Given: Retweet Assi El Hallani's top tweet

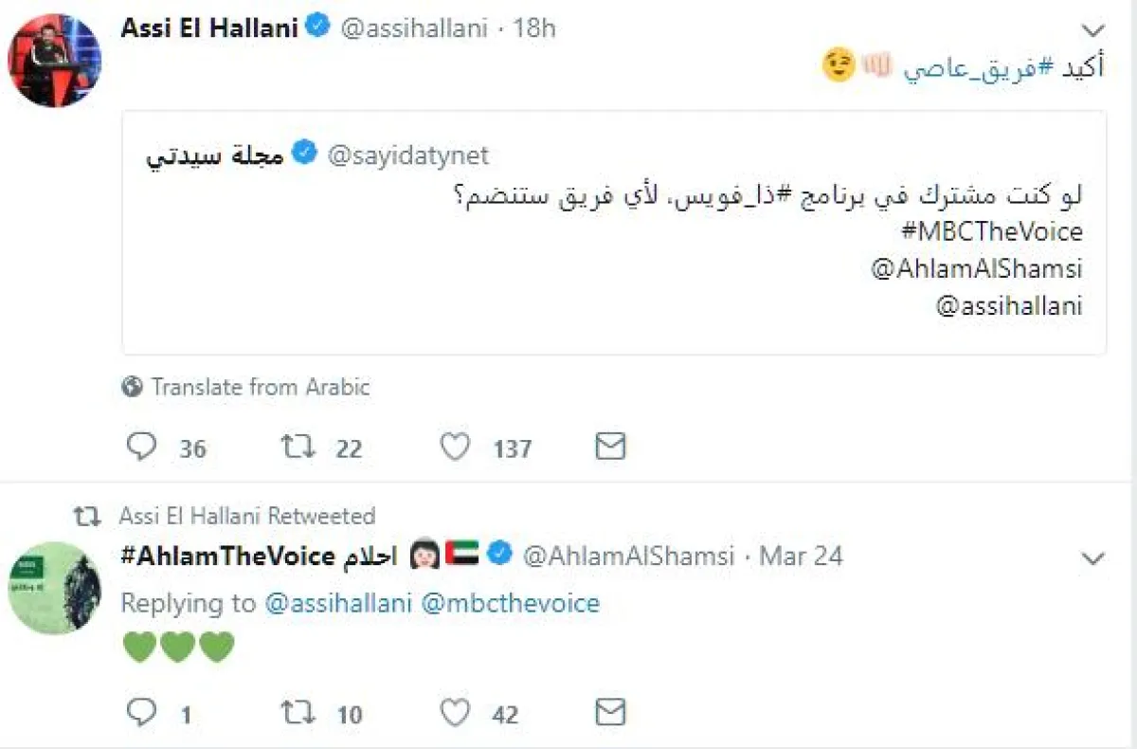Looking at the screenshot, I should pos(298,447).
